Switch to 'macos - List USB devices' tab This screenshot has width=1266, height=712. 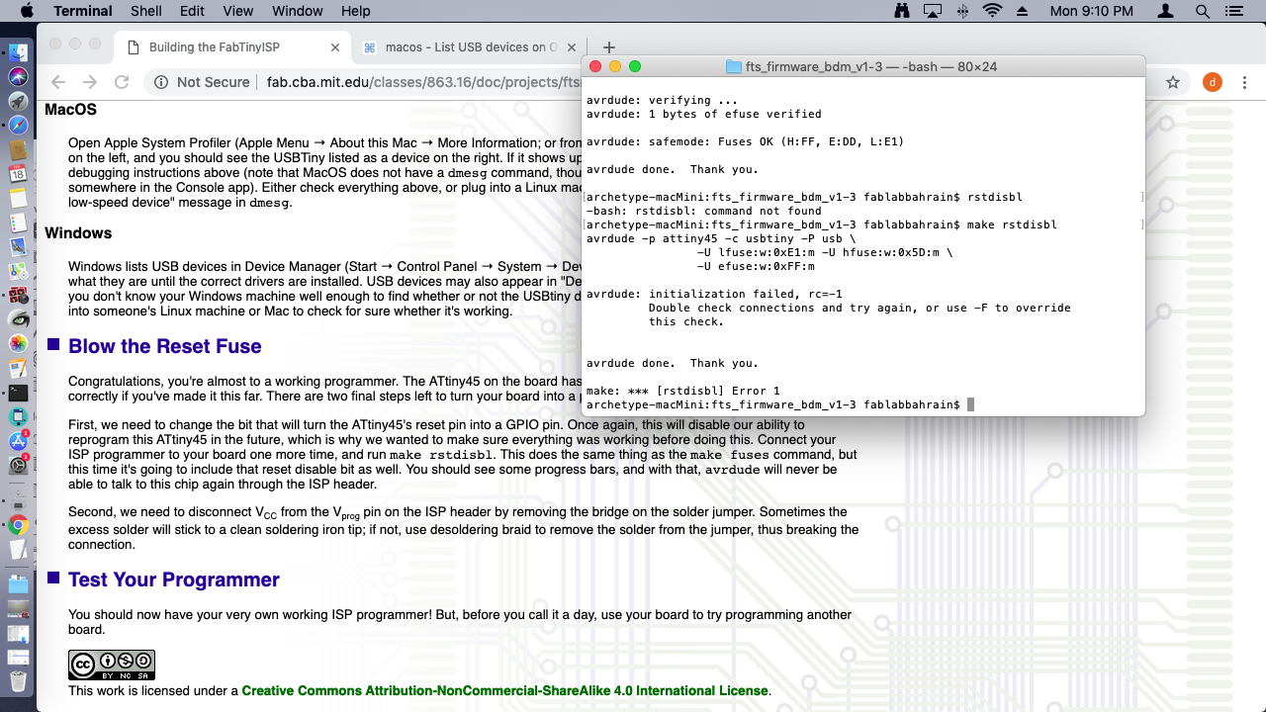pos(471,47)
